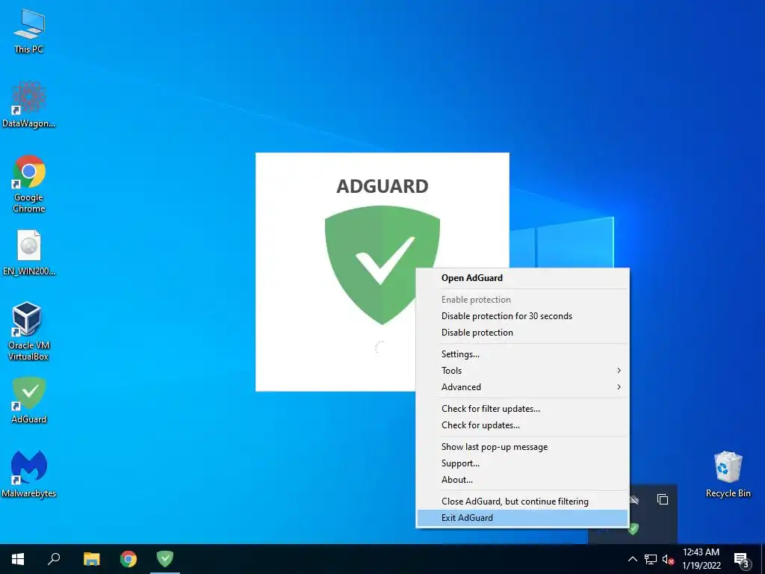Select Disable protection for 30 seconds
The height and width of the screenshot is (574, 765).
[522, 316]
